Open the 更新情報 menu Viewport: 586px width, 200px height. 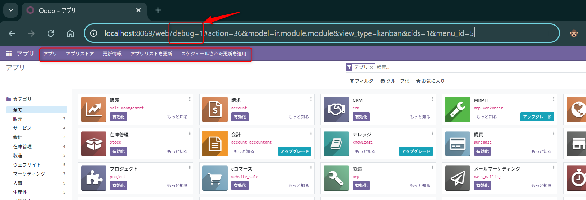tap(112, 54)
